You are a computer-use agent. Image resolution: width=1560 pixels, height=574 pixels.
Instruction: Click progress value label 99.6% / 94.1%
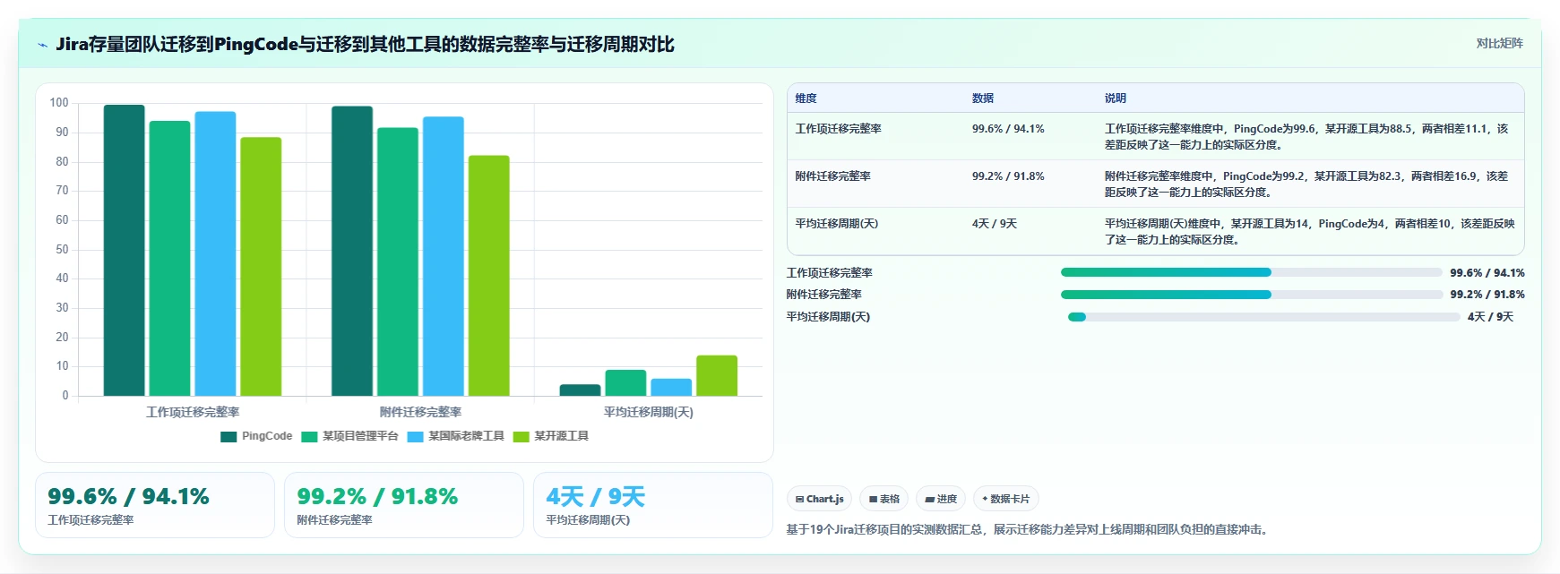click(x=1487, y=273)
